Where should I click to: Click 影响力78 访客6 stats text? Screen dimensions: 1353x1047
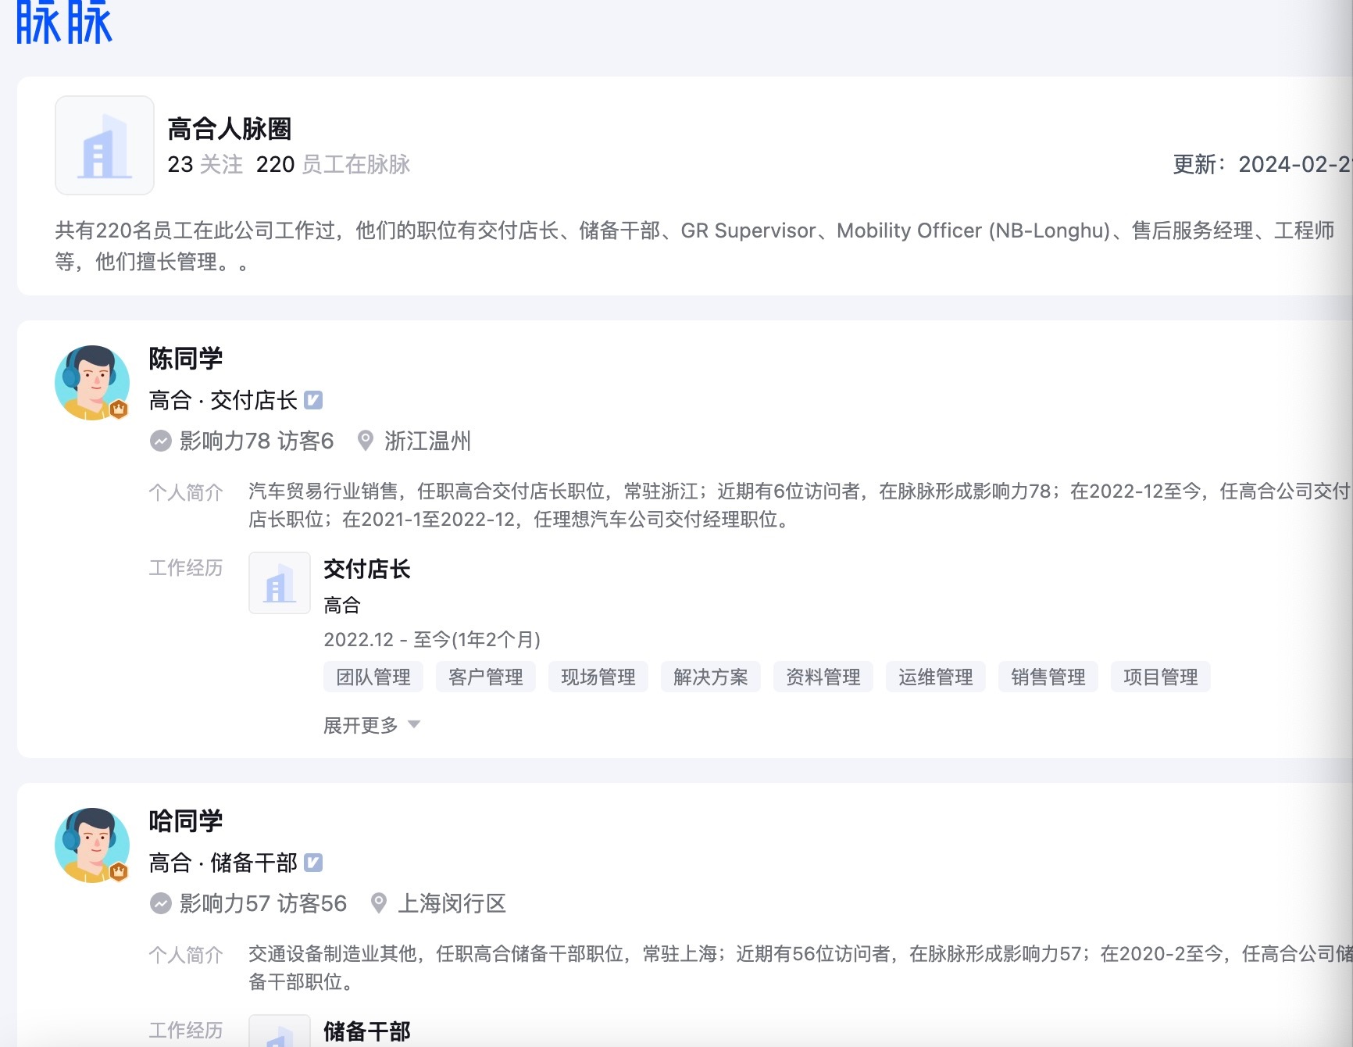point(257,441)
